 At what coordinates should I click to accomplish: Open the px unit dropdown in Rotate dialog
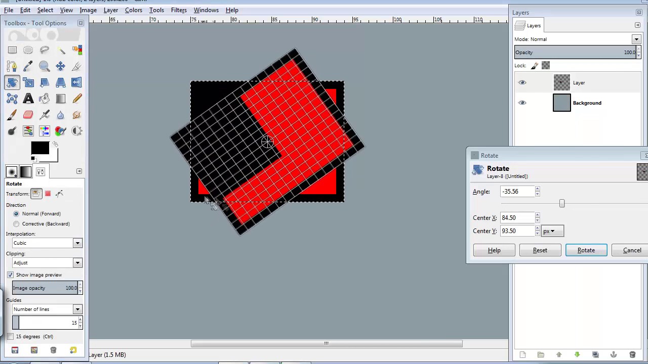coord(552,231)
